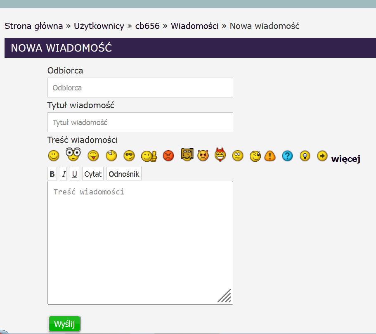Go to Wiadomości in the breadcrumb
This screenshot has height=334, width=376.
tap(194, 26)
